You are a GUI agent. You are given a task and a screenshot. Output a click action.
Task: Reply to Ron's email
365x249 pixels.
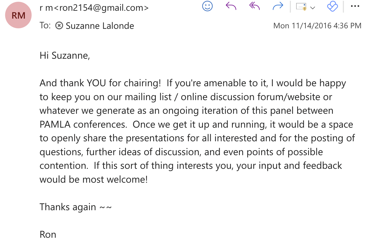pos(231,6)
